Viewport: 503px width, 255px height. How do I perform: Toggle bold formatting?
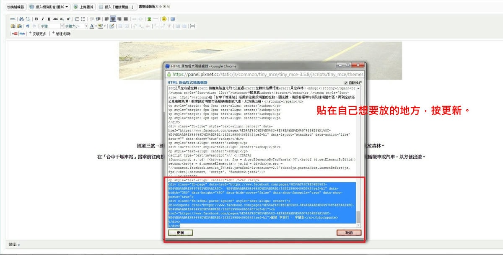pos(36,19)
